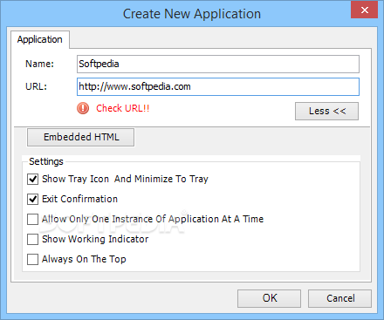Select the Application tab
This screenshot has width=384, height=320.
pyautogui.click(x=40, y=39)
